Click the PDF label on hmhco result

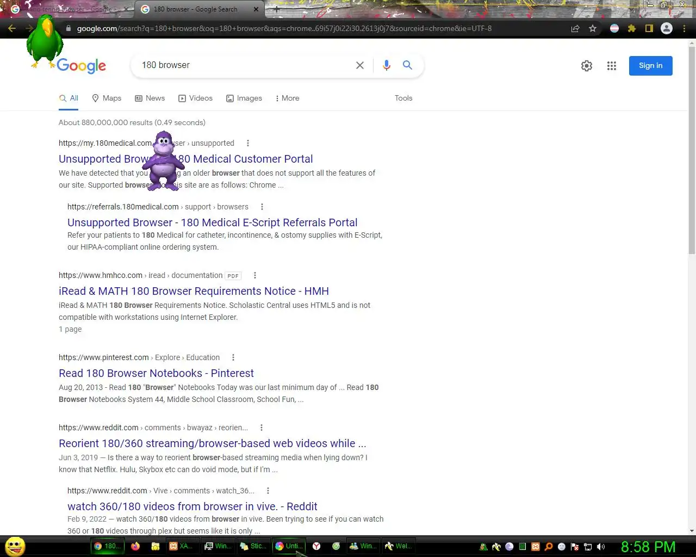(x=233, y=276)
